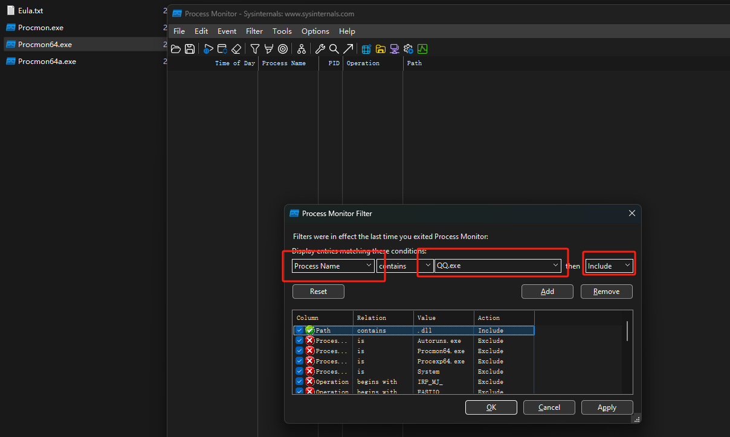Screen dimensions: 730x437
Task: Click the Relation header in filter list
Action: click(384, 317)
